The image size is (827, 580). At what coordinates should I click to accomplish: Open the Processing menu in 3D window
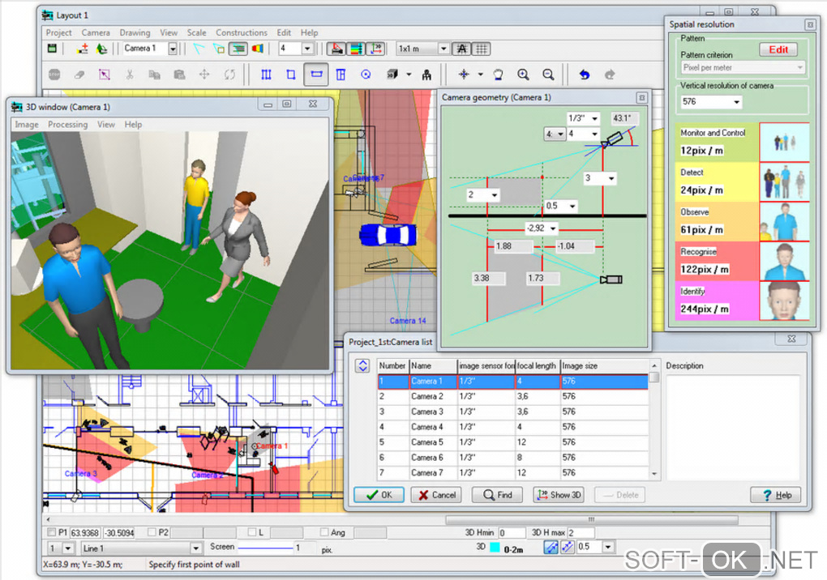[x=67, y=125]
